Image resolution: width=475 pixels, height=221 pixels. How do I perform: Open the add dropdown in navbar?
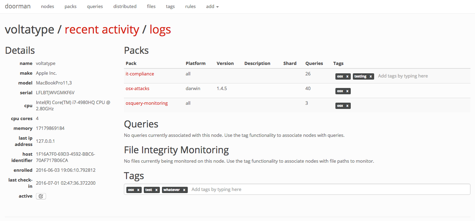coord(212,6)
